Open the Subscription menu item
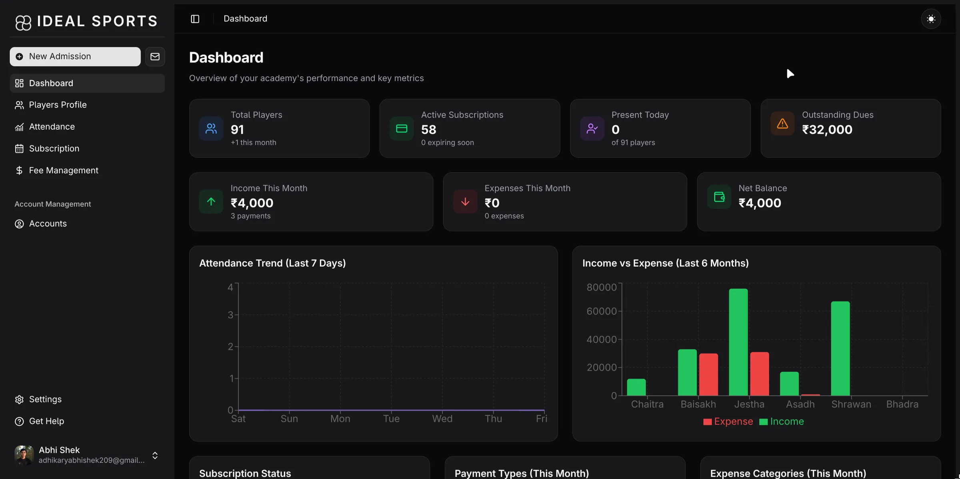The image size is (960, 479). pyautogui.click(x=87, y=149)
